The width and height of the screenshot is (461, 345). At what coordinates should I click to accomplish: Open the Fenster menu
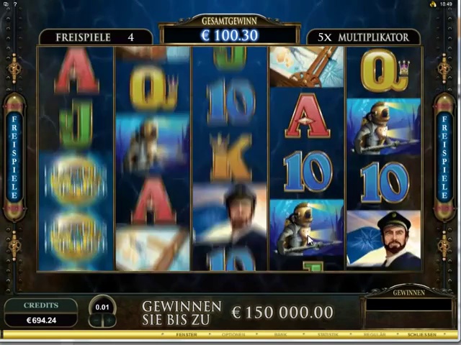187,334
